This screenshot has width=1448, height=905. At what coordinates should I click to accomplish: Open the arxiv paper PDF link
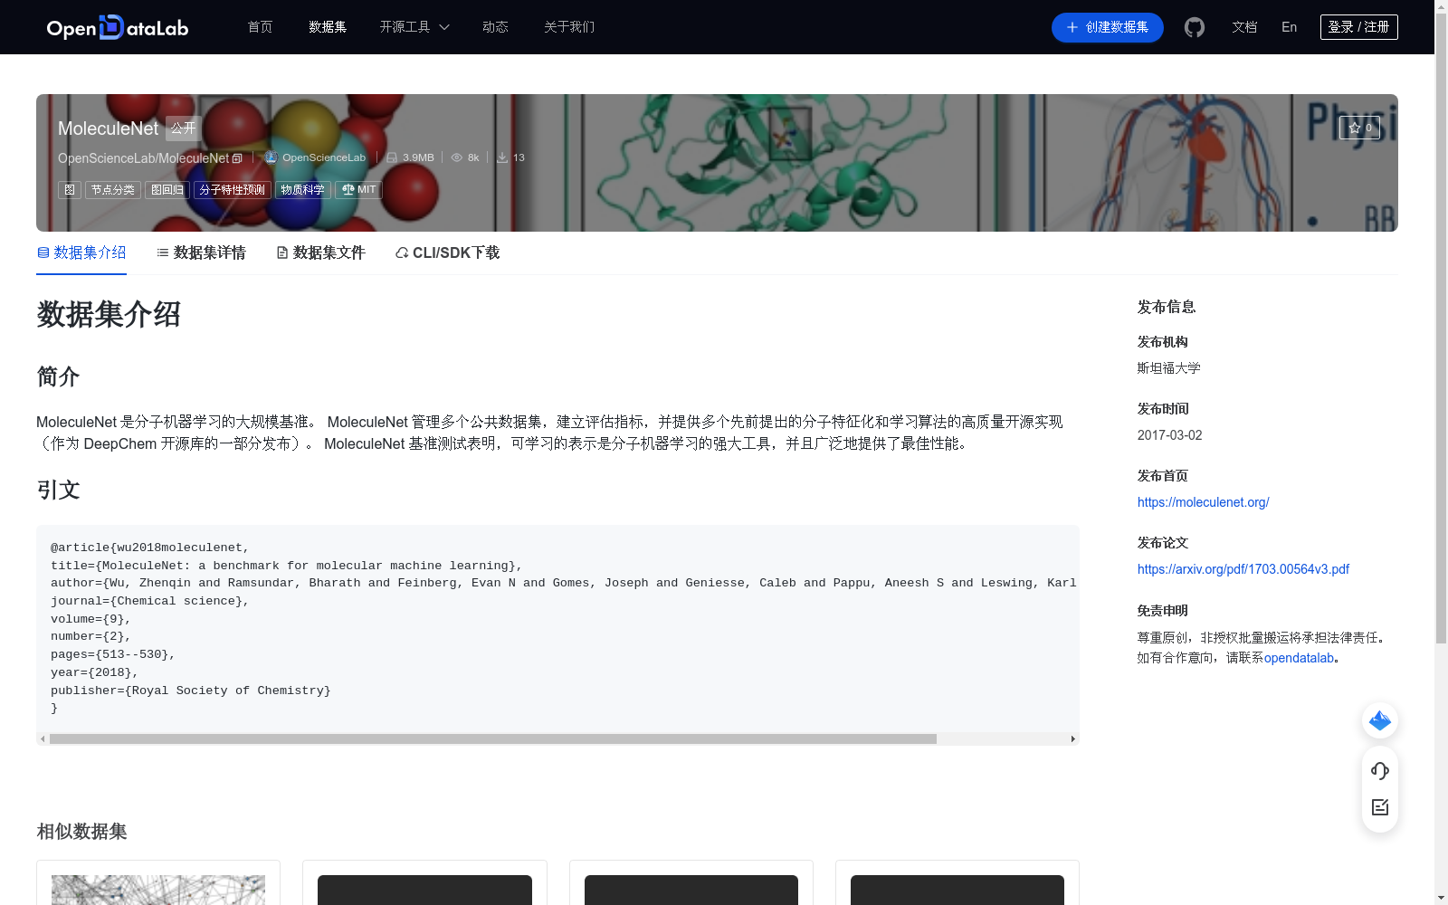point(1243,569)
